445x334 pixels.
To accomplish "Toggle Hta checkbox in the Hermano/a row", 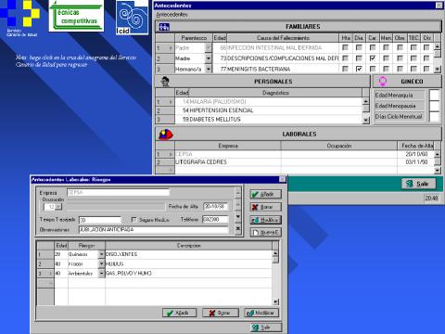I will click(345, 69).
